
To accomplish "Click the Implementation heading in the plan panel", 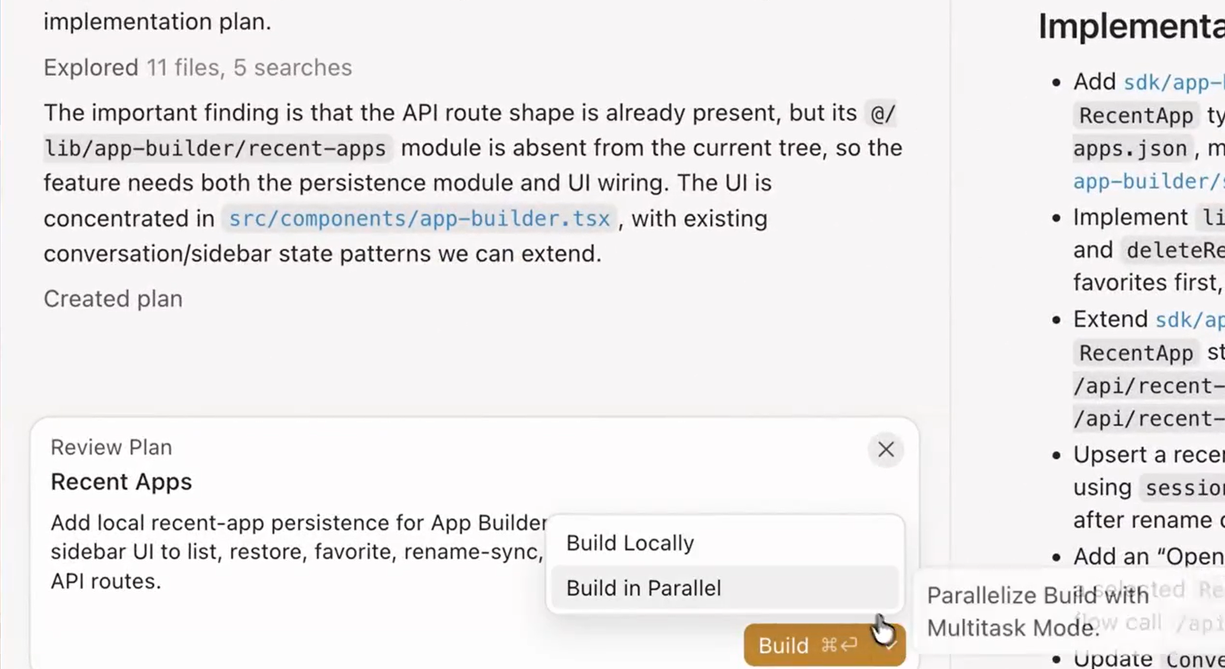I will pos(1132,26).
